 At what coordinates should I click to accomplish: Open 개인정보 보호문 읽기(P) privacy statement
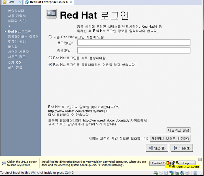pyautogui.click(x=170, y=138)
